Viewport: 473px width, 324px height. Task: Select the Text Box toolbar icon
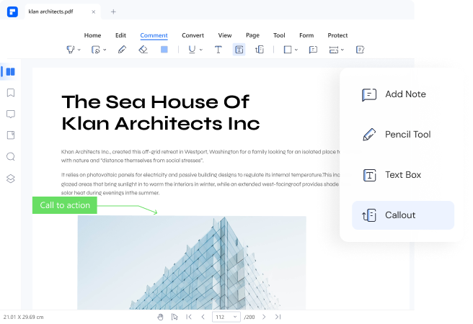pyautogui.click(x=239, y=50)
